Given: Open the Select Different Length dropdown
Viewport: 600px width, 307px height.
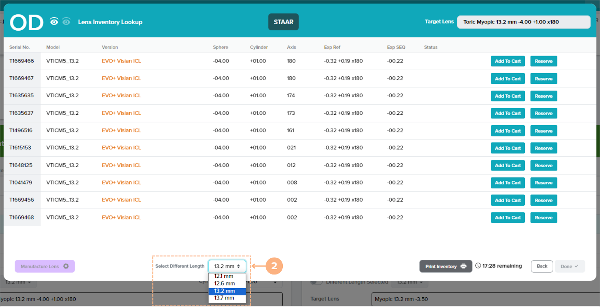Looking at the screenshot, I should pyautogui.click(x=227, y=266).
